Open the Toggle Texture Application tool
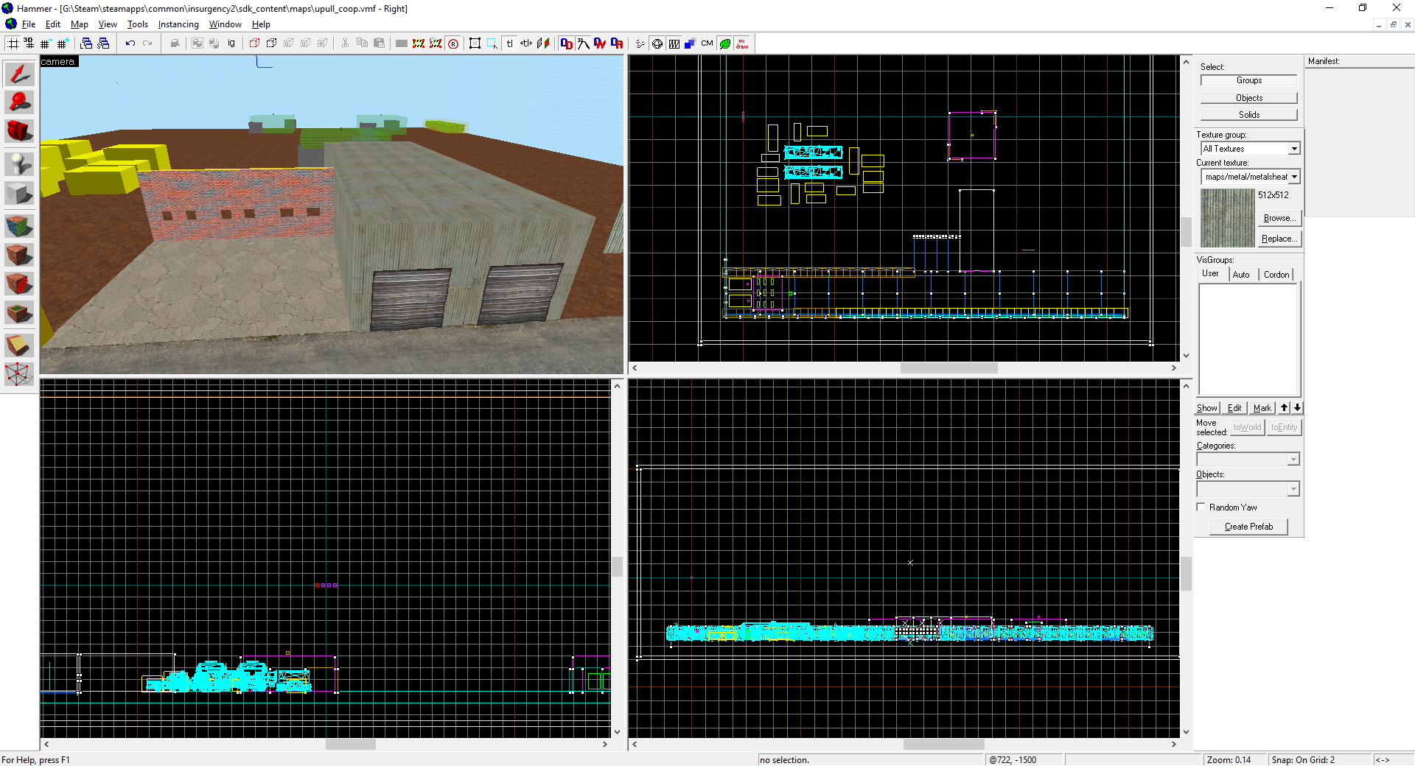This screenshot has width=1415, height=766. pos(19,225)
